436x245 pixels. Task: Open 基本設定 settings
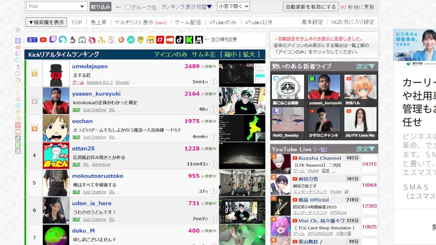tap(312, 22)
